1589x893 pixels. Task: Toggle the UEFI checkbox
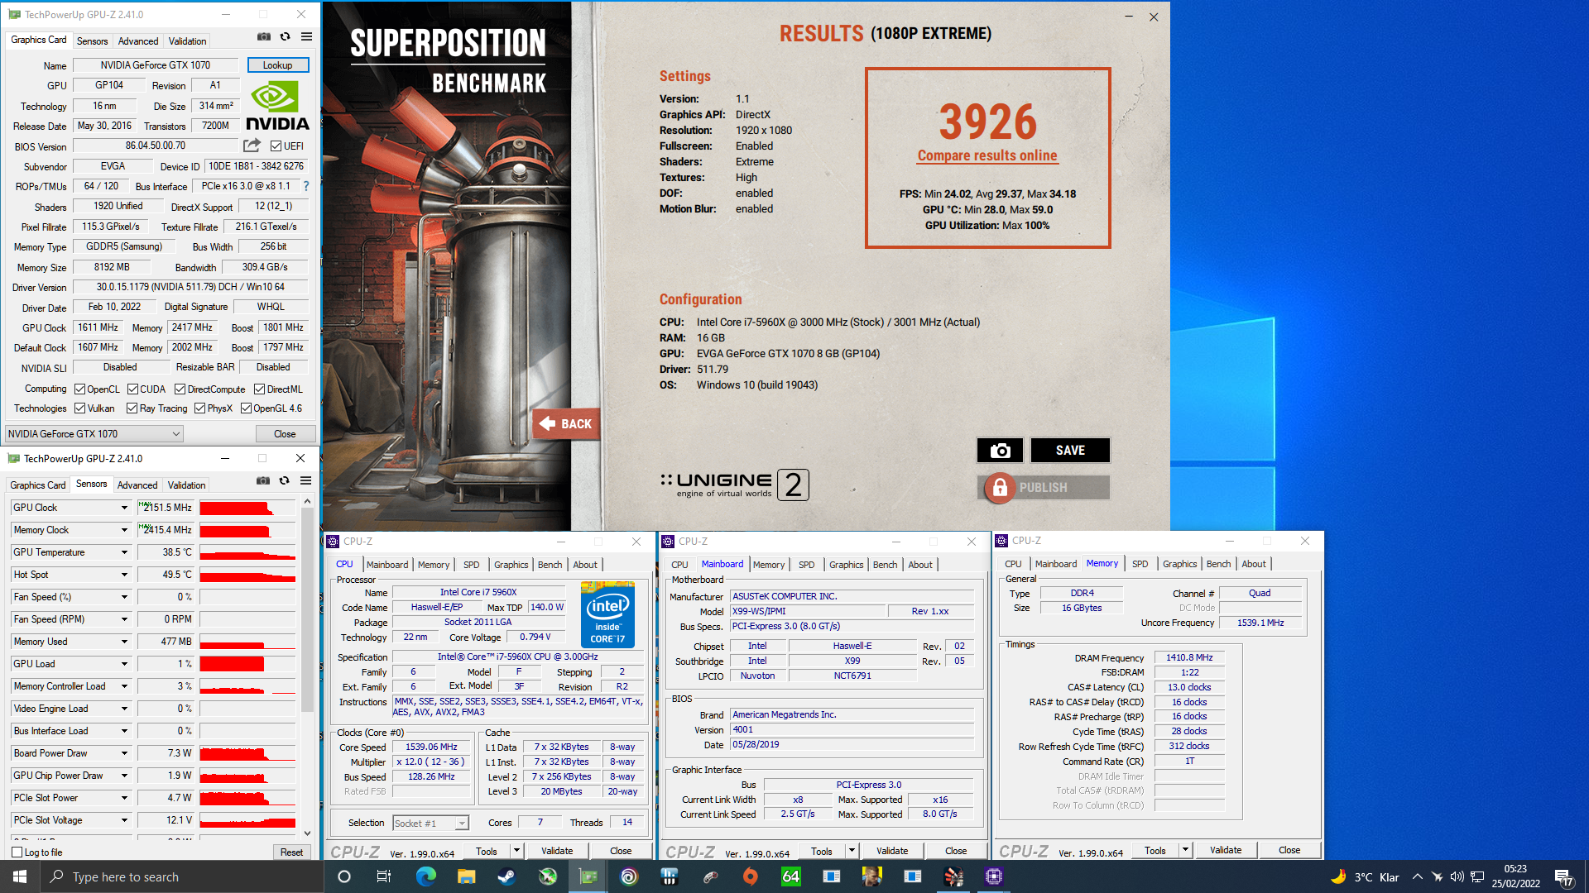276,146
